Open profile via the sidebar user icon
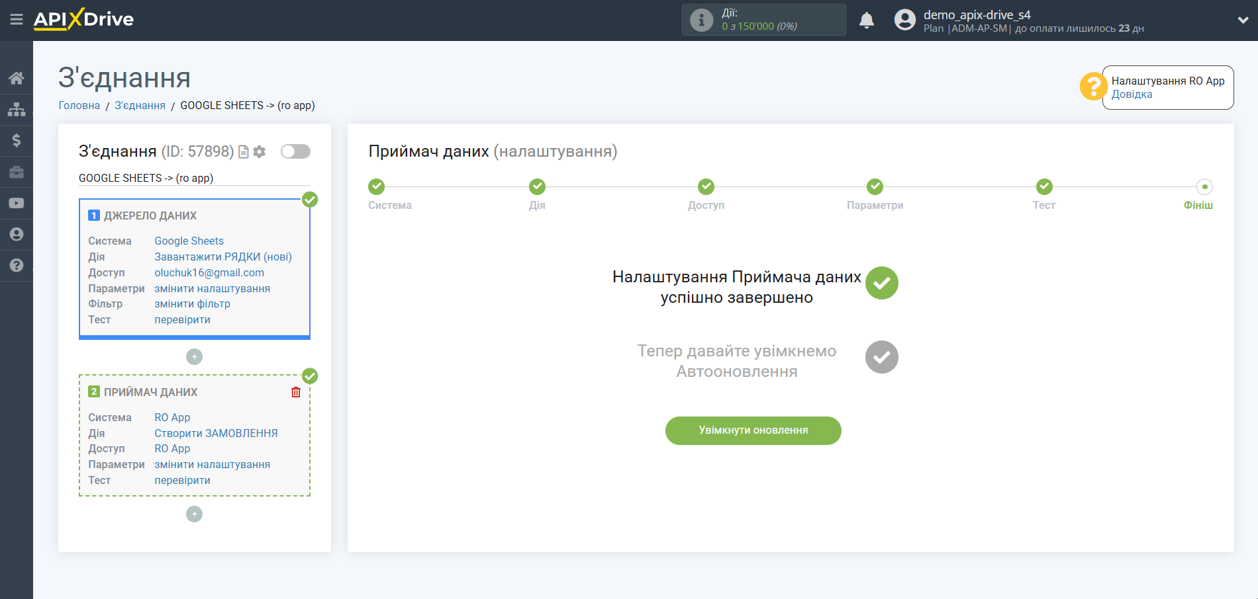Screen dimensions: 1258x599 16,234
